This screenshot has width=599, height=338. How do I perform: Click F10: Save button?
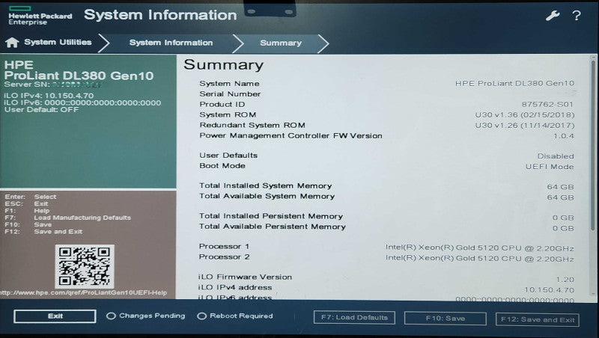(445, 318)
